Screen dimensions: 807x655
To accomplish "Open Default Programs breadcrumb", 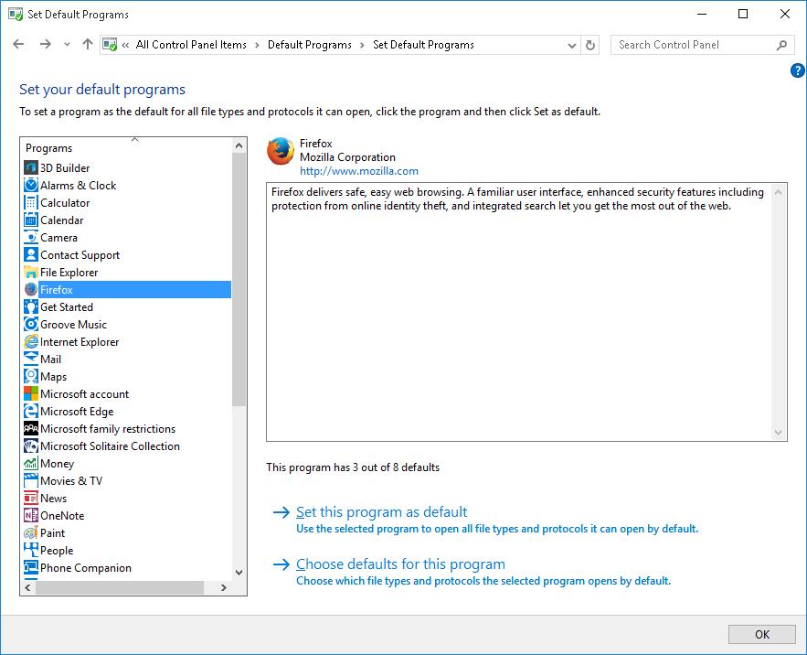I will tap(309, 45).
